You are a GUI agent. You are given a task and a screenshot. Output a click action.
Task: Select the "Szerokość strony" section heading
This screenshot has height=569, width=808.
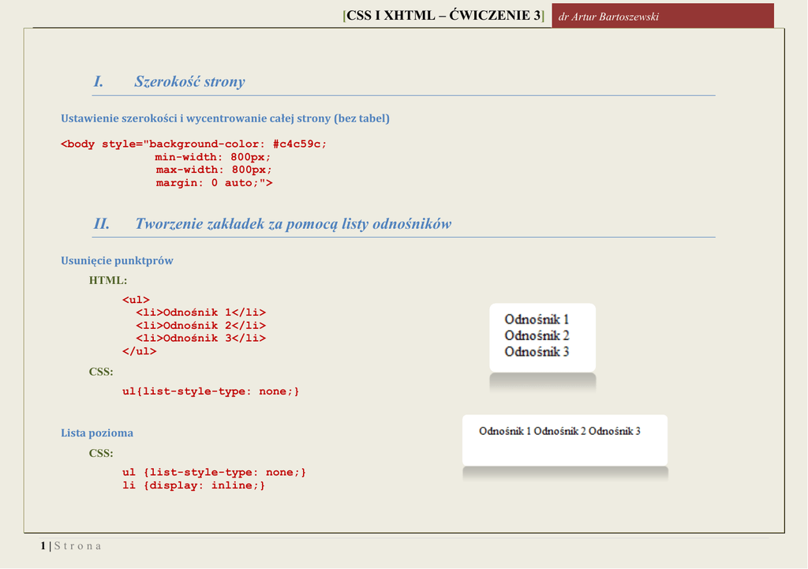click(x=189, y=81)
